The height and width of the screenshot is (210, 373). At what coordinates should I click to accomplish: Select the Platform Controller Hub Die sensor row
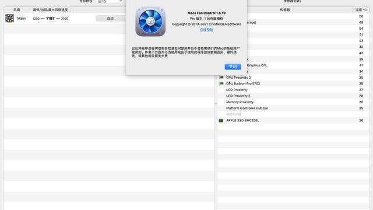pos(293,108)
